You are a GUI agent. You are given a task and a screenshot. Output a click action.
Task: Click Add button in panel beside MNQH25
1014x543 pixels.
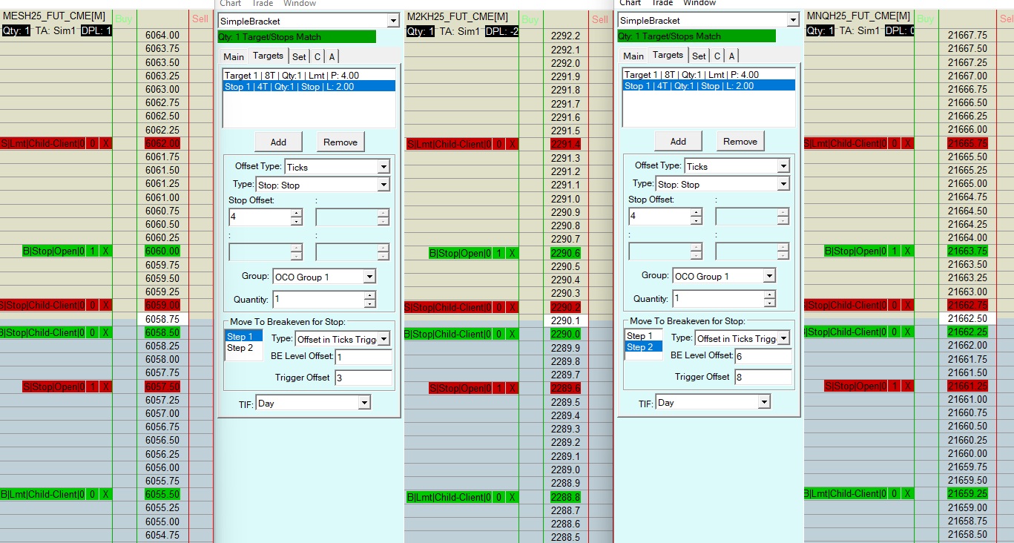click(678, 142)
